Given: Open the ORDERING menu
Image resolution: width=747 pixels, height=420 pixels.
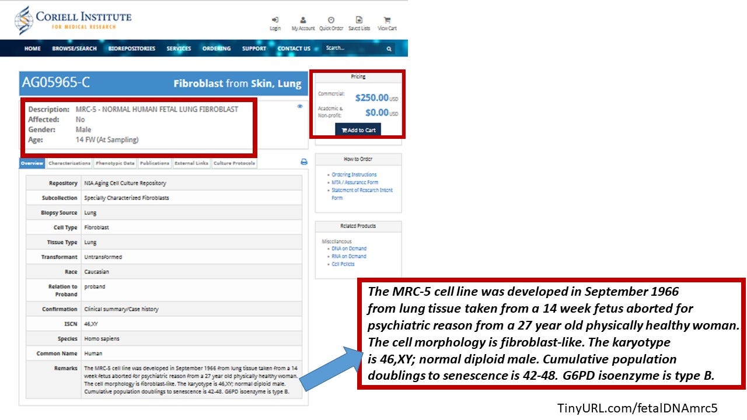Looking at the screenshot, I should 217,48.
